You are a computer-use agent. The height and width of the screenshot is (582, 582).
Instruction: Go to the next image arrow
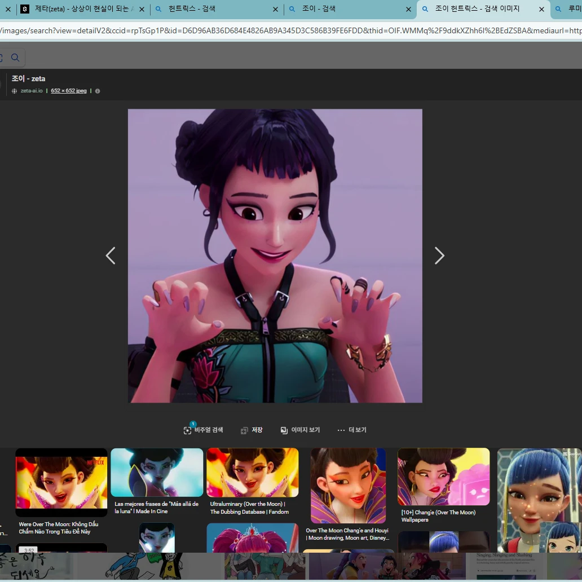(439, 255)
